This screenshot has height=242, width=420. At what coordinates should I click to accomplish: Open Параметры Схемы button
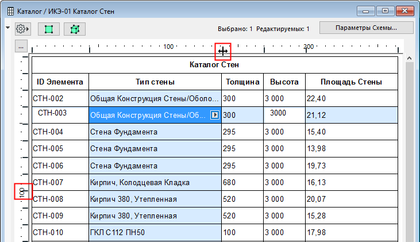pyautogui.click(x=366, y=28)
